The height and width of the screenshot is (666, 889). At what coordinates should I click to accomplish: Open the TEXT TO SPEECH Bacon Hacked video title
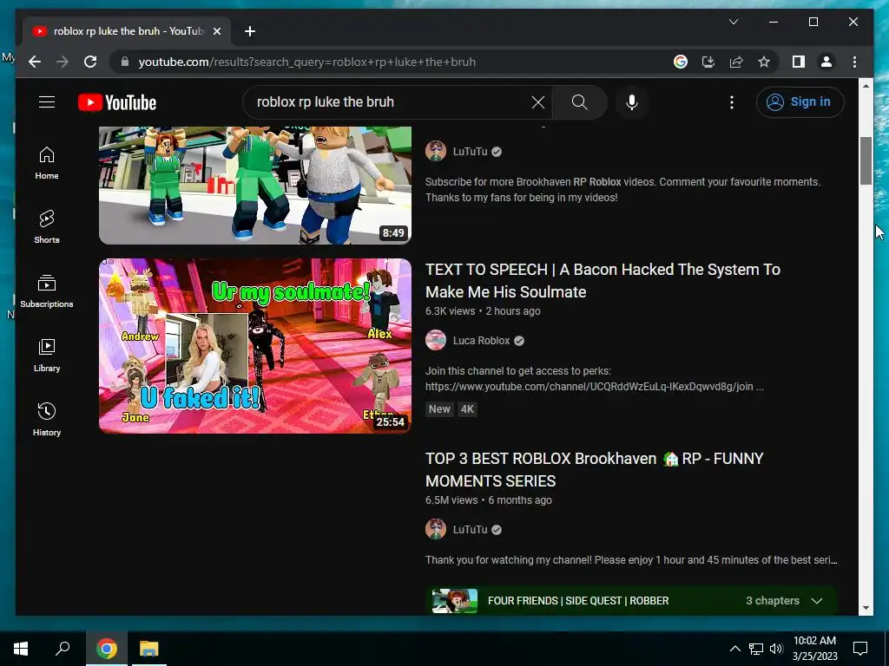coord(603,281)
